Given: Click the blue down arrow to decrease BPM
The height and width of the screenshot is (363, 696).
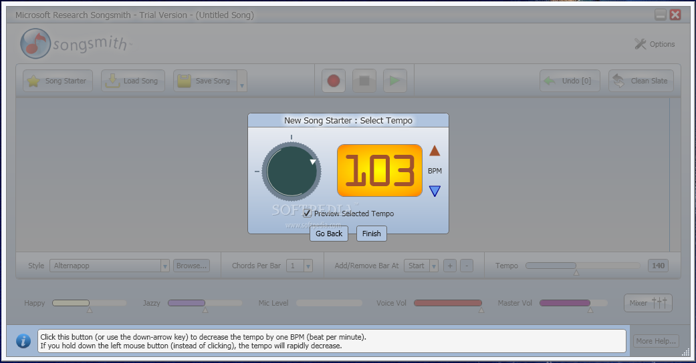Looking at the screenshot, I should tap(435, 191).
